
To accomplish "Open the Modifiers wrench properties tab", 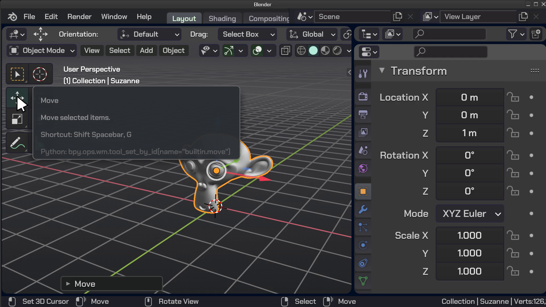I will [363, 209].
